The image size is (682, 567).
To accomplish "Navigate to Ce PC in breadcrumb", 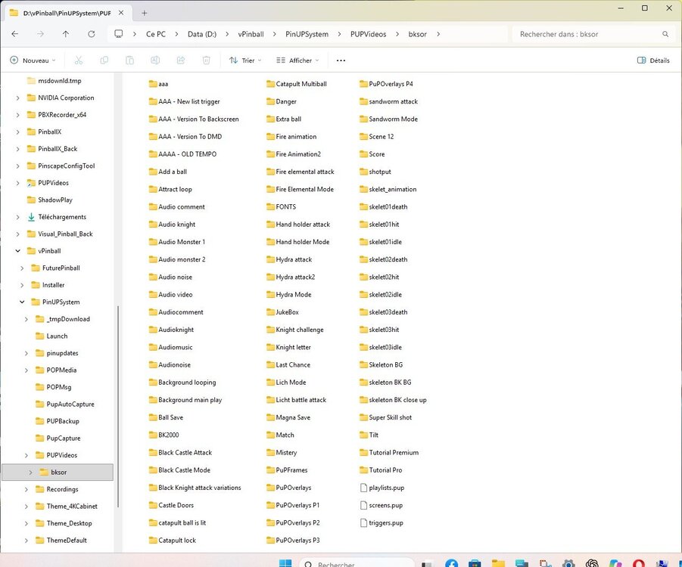I will click(x=156, y=34).
